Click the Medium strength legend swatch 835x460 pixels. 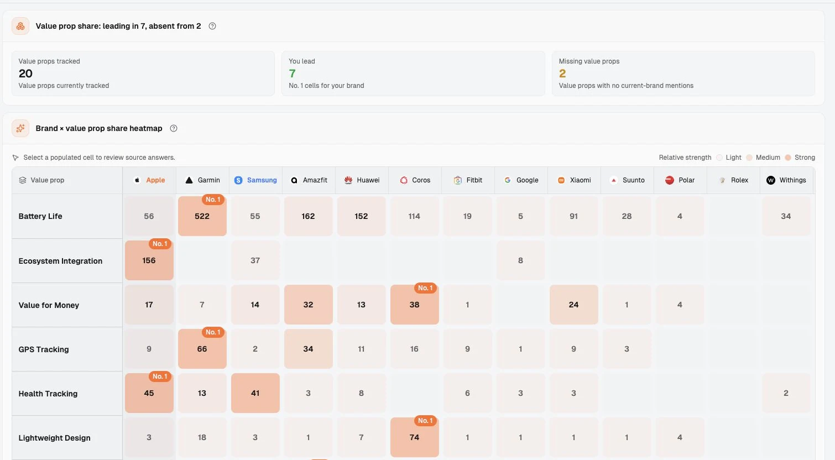(749, 158)
